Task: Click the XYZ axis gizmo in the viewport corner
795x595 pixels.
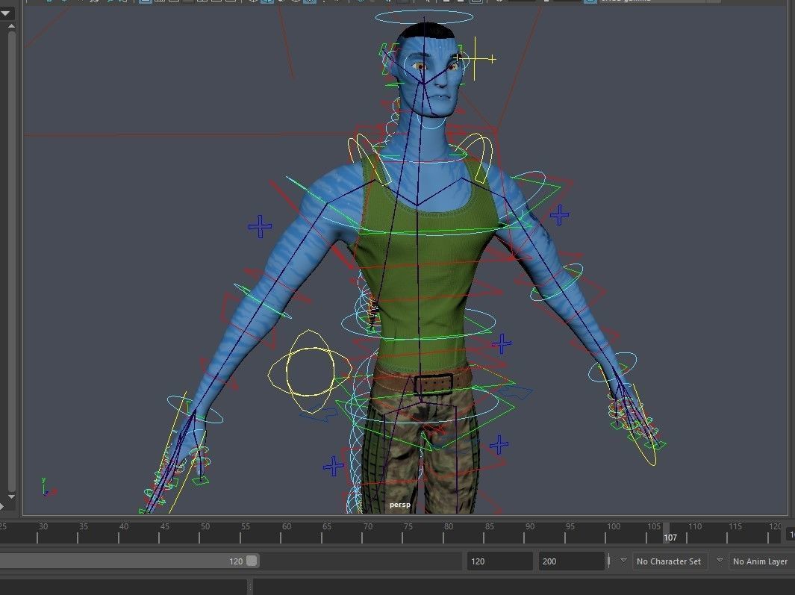Action: pyautogui.click(x=48, y=487)
